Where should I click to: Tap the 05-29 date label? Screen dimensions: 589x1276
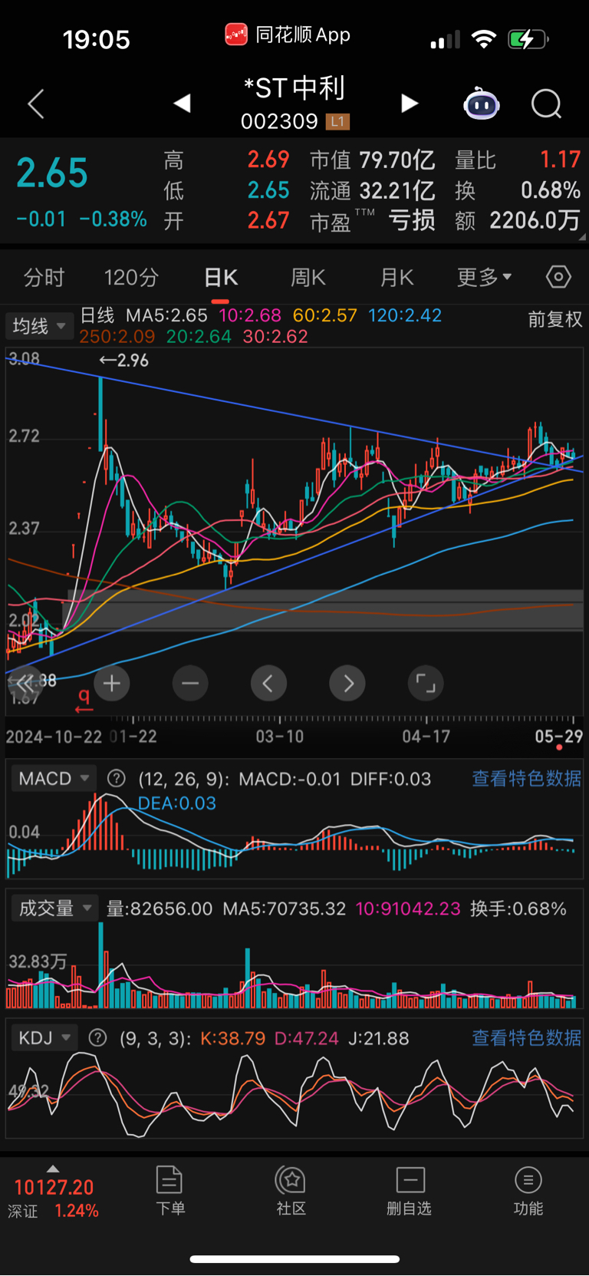(x=558, y=737)
